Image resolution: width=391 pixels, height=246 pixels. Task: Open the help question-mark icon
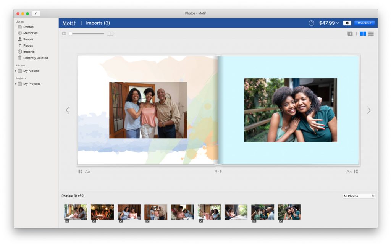tap(311, 23)
